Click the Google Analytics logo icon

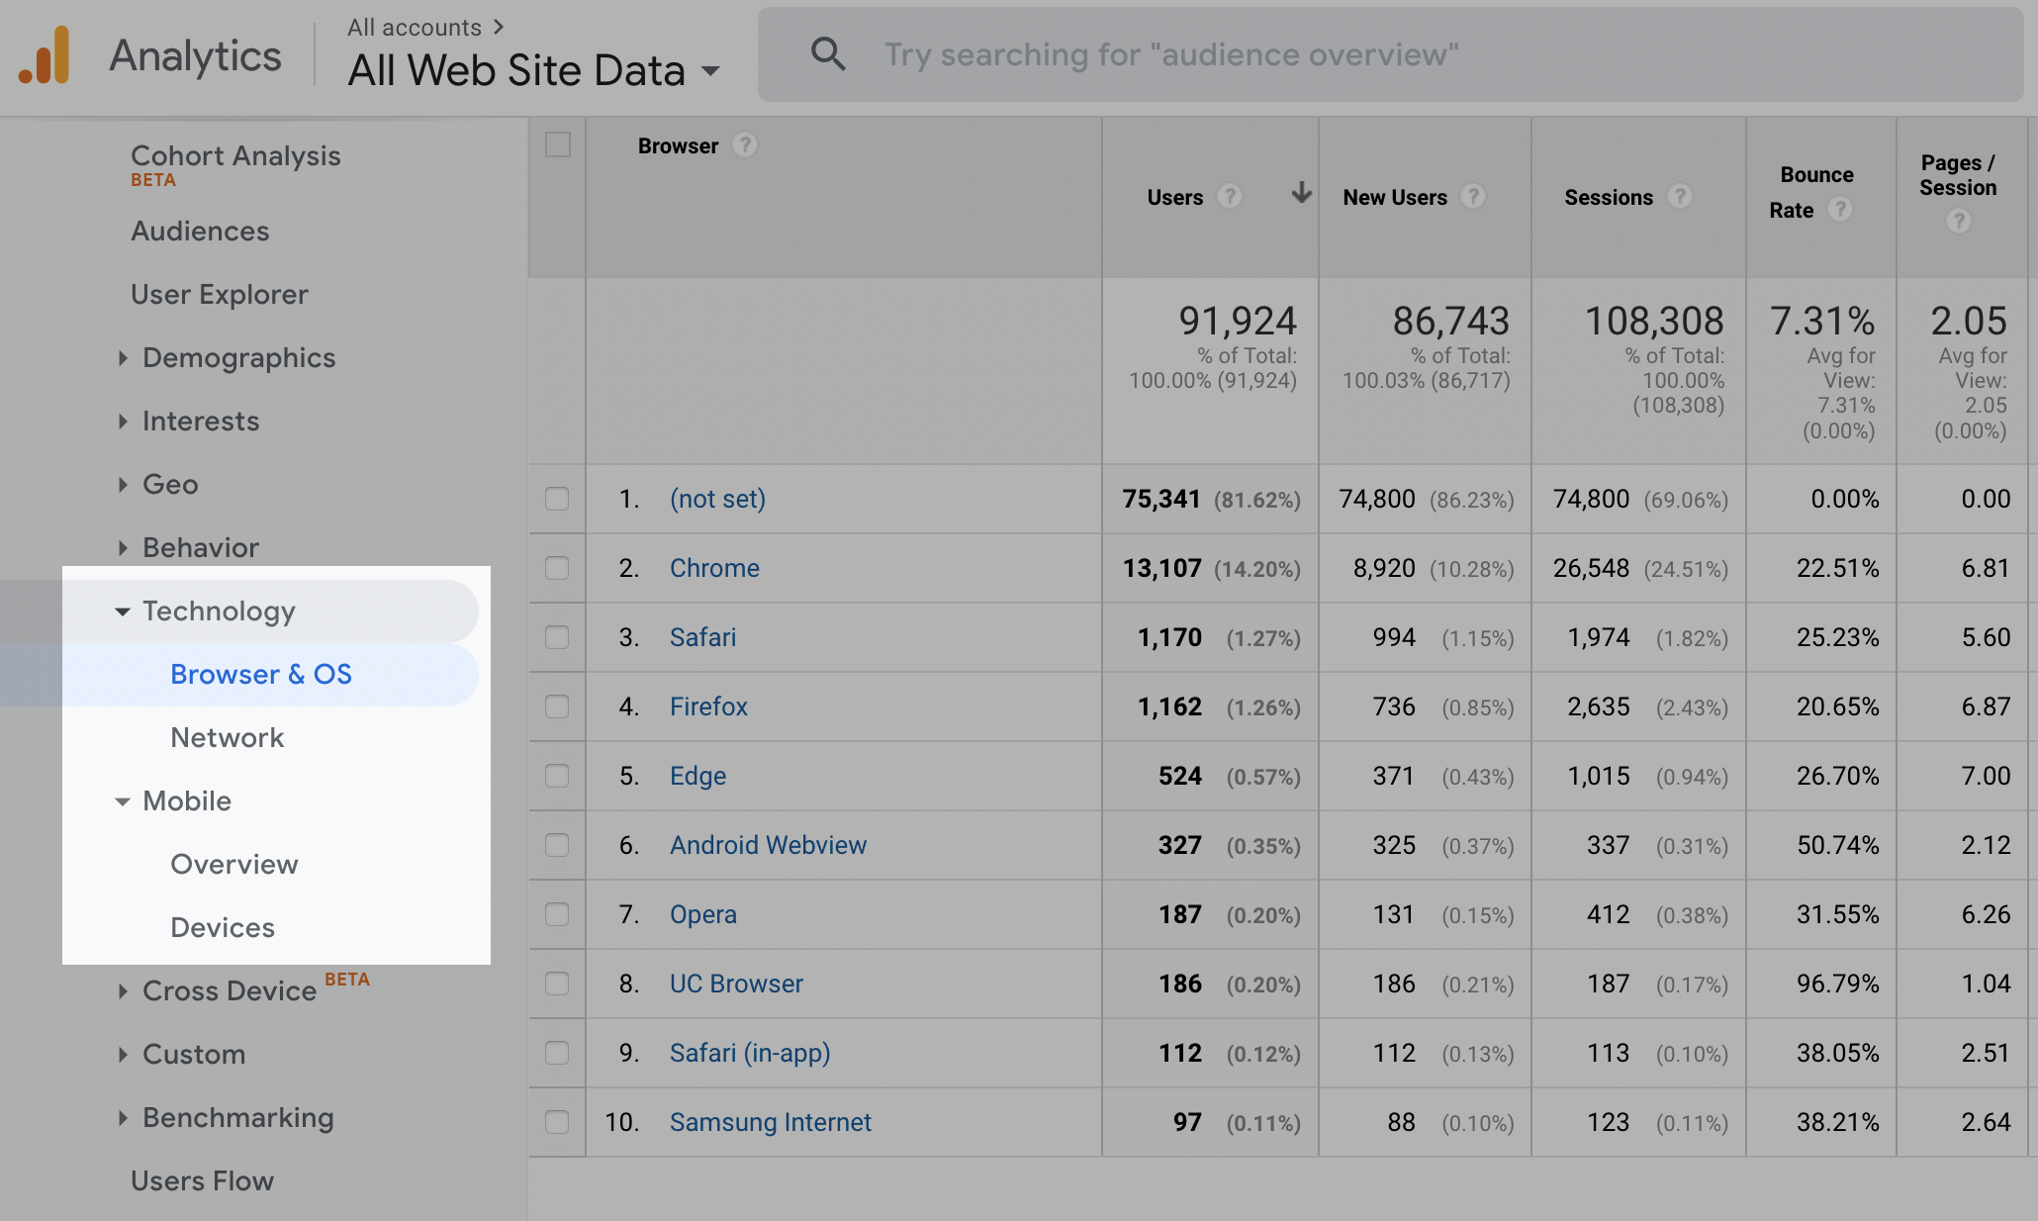(45, 55)
